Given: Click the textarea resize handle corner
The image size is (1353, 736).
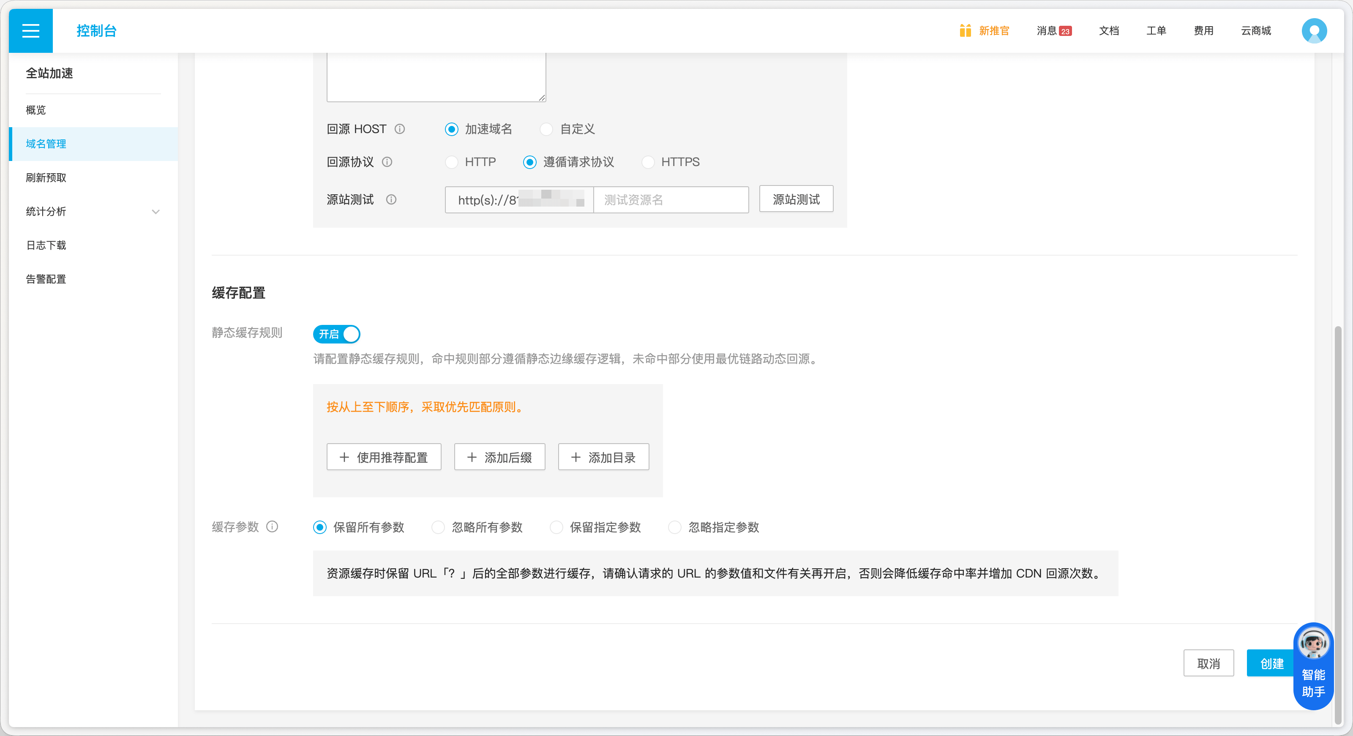Looking at the screenshot, I should (x=542, y=98).
